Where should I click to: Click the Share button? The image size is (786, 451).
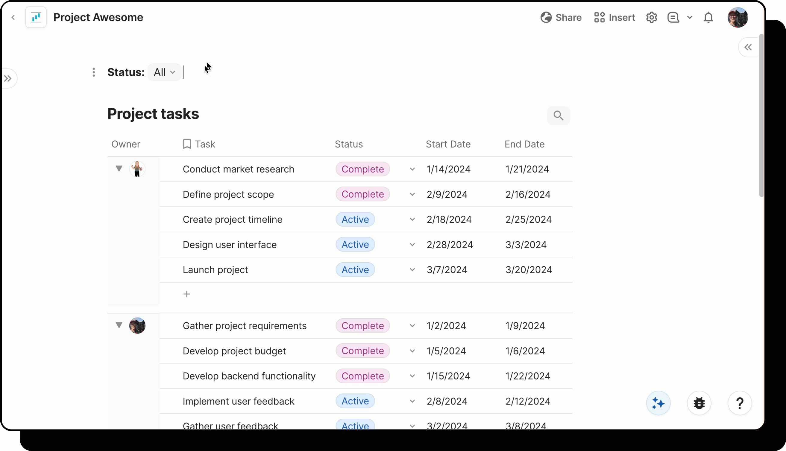[x=561, y=17]
